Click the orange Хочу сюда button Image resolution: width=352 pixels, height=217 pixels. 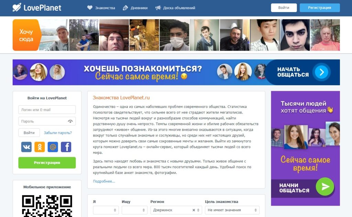click(x=26, y=35)
